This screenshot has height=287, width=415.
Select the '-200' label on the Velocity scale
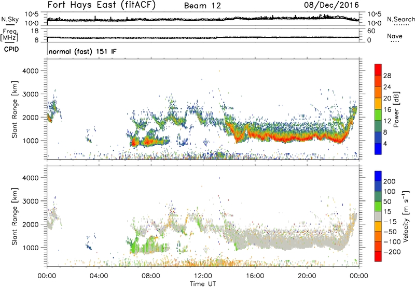392,252
